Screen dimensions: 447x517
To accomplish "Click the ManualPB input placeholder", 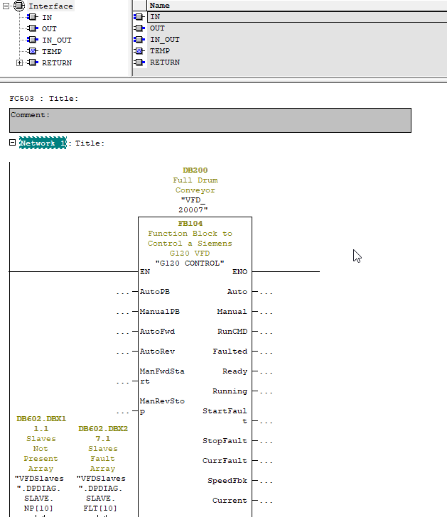I will pos(122,312).
